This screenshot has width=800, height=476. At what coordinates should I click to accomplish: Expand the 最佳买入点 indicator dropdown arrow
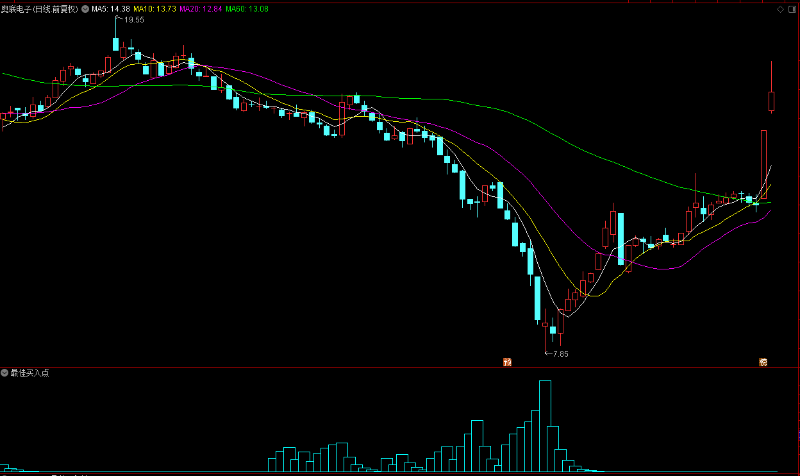pyautogui.click(x=4, y=373)
